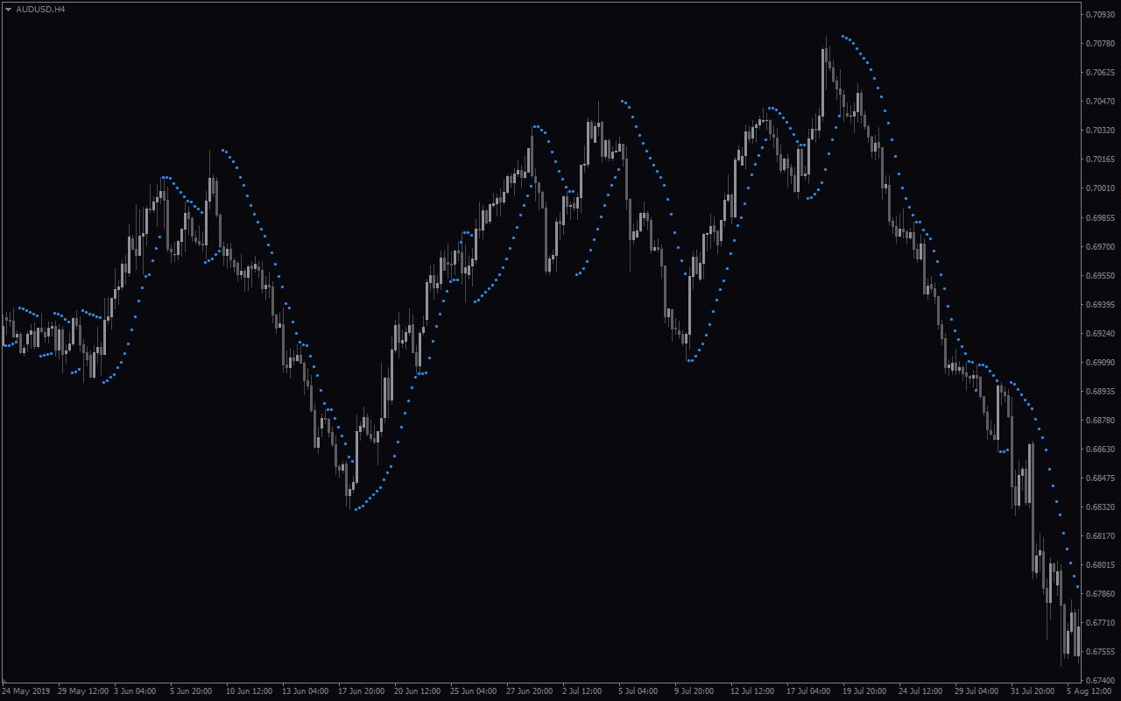This screenshot has width=1121, height=701.
Task: Click the 20 Jun 12:00 time axis label
Action: click(417, 691)
